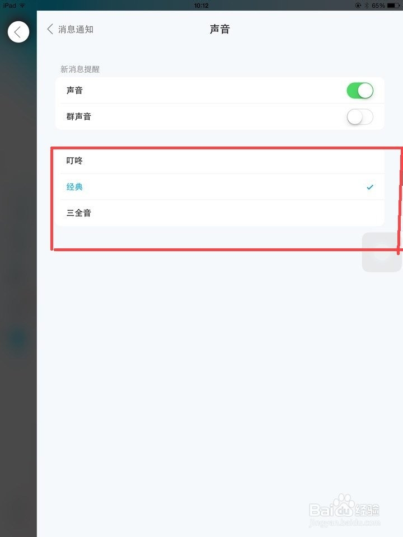
Task: Open the AssistiveTouch floating button
Action: (382, 252)
